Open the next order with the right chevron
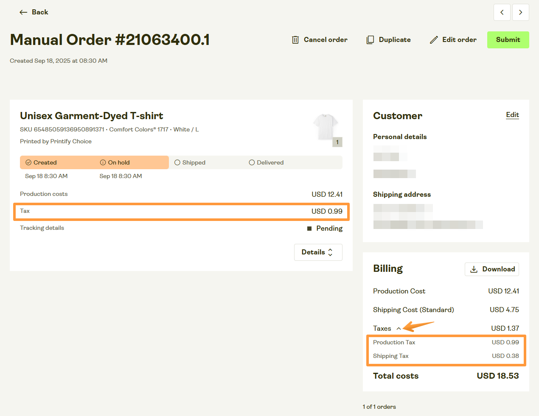Viewport: 539px width, 416px height. coord(521,12)
